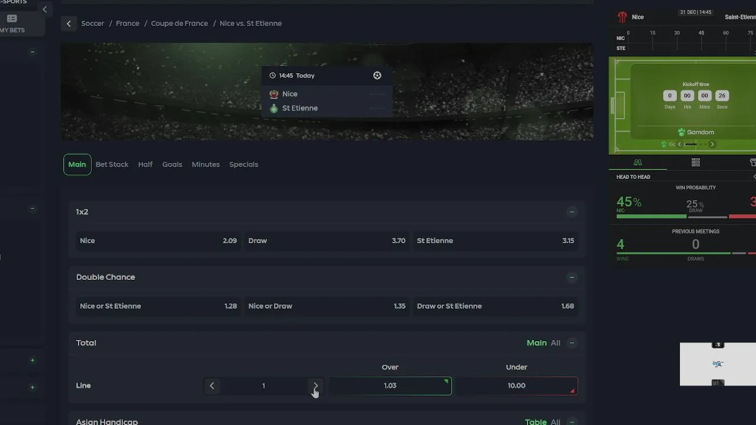Collapse the left sidebar chevron
756x425 pixels.
(44, 9)
